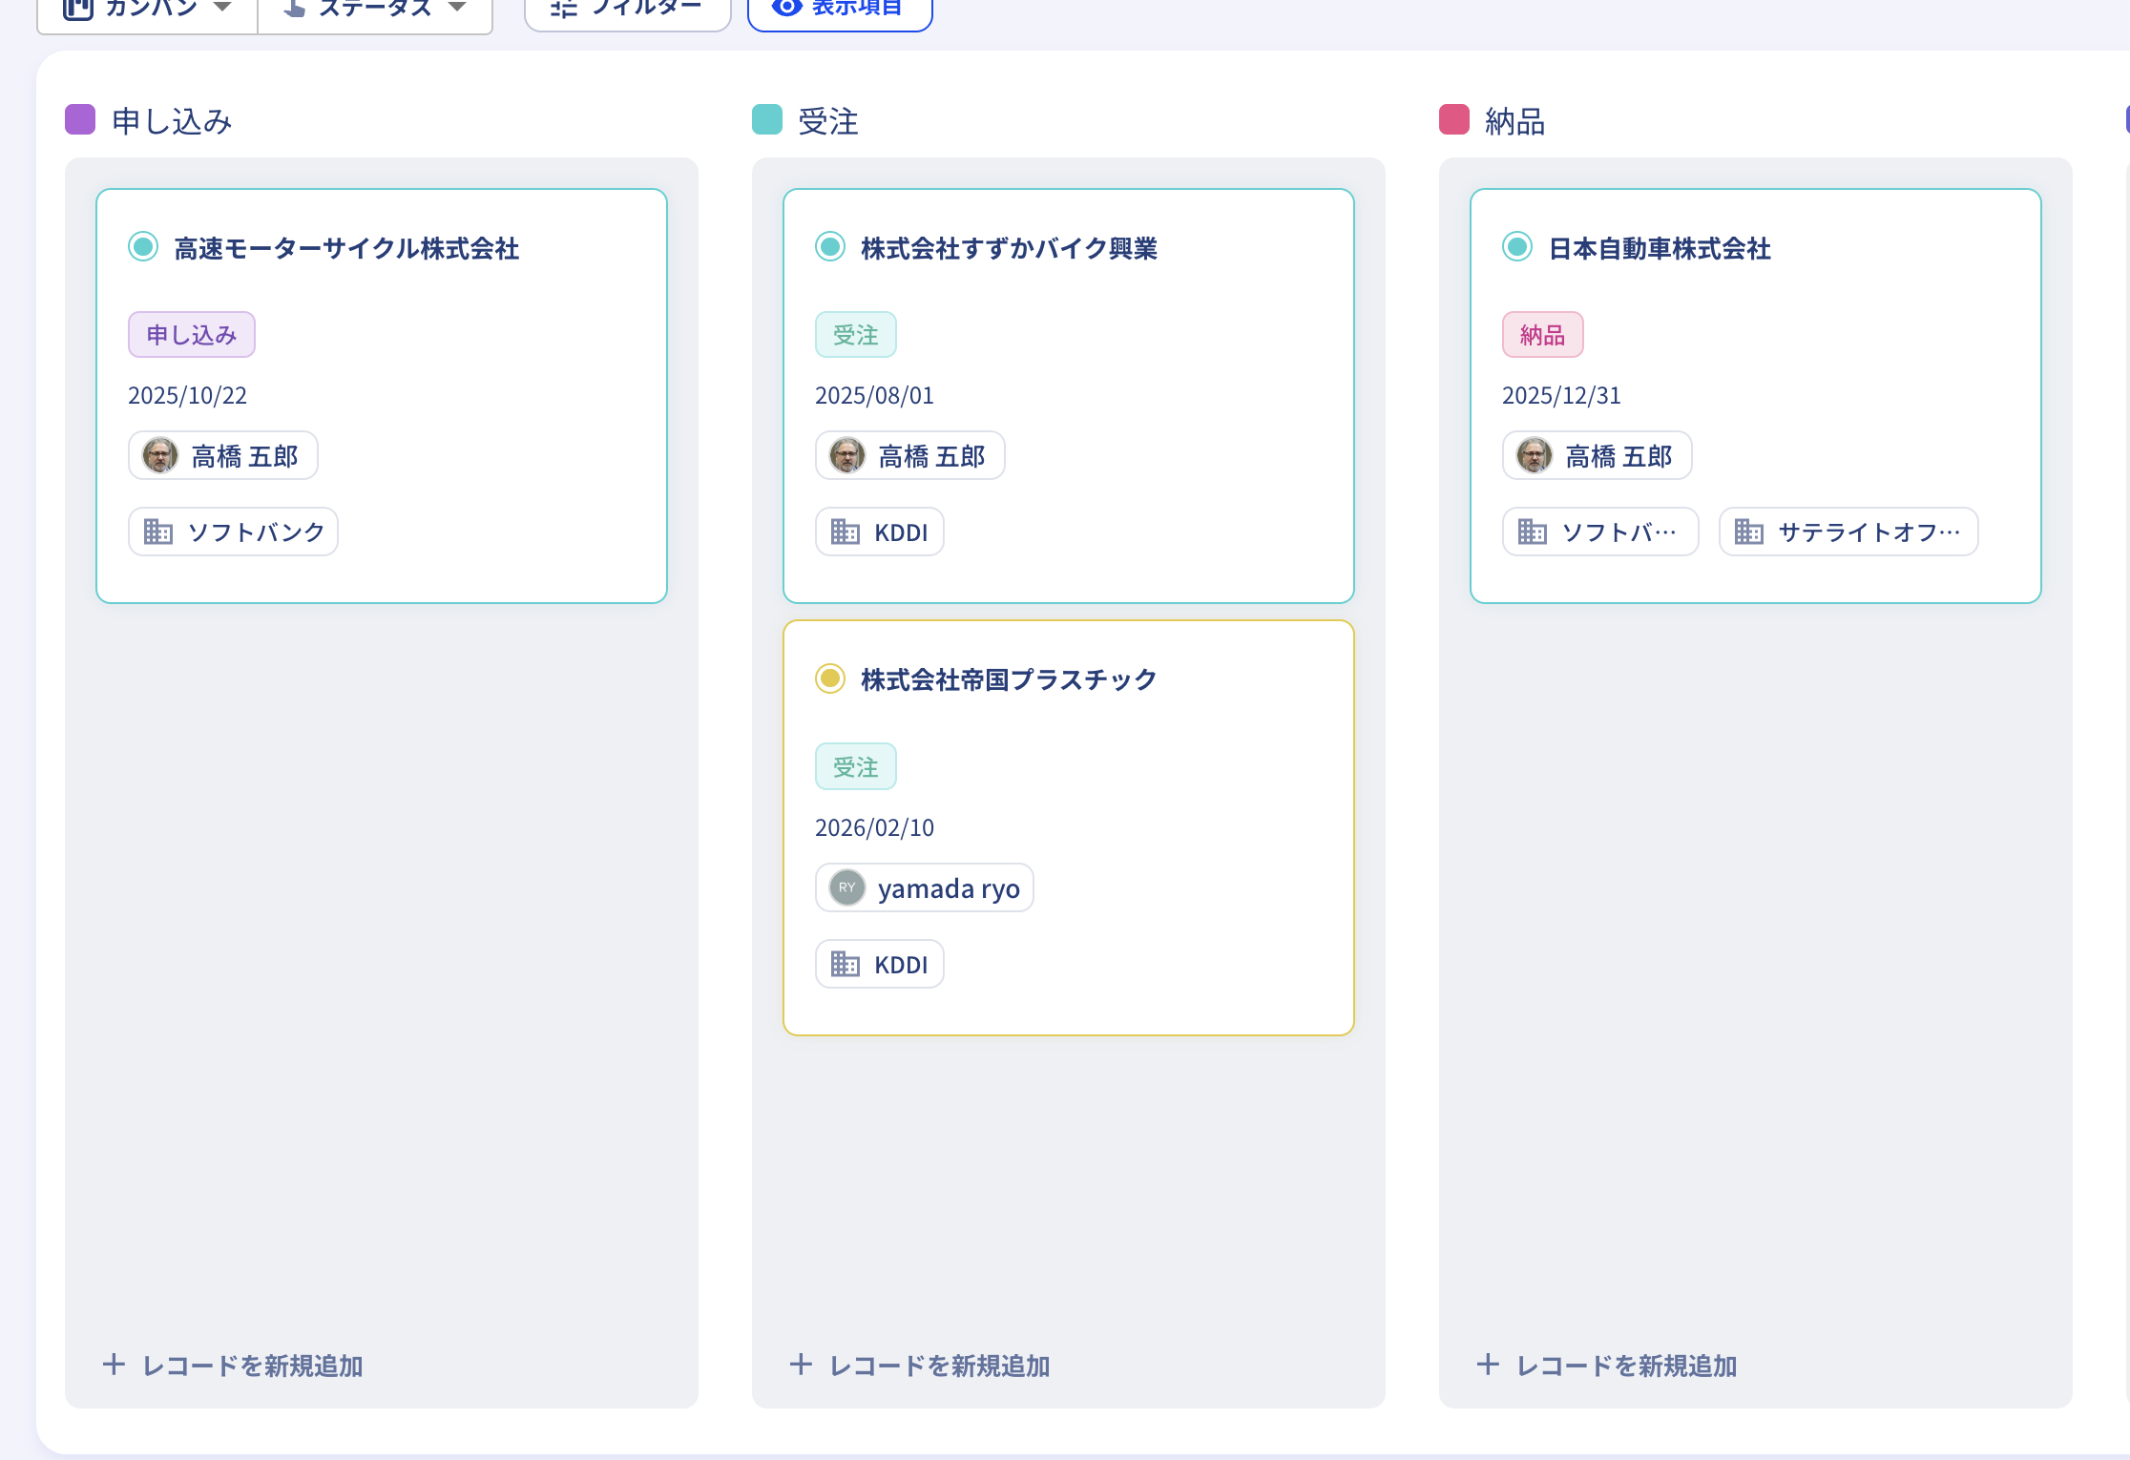Viewport: 2130px width, 1460px height.
Task: Click the building icon on the サテライトオフィス chip
Action: click(x=1750, y=532)
